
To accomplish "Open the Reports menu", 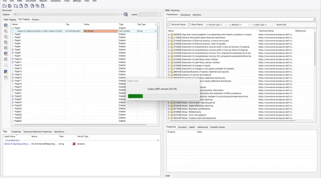I will 43,1.
